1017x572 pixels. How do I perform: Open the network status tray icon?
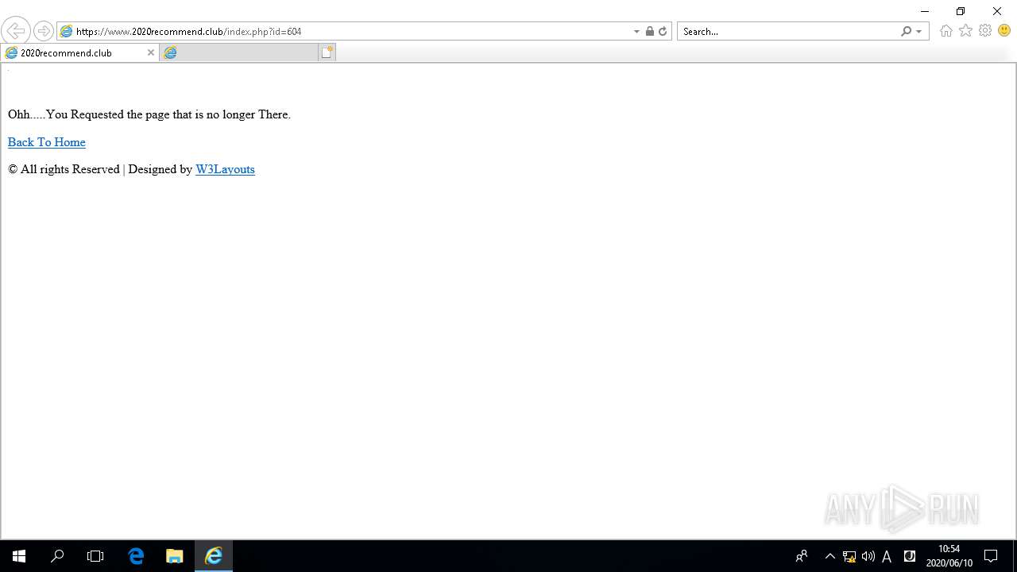click(x=849, y=556)
